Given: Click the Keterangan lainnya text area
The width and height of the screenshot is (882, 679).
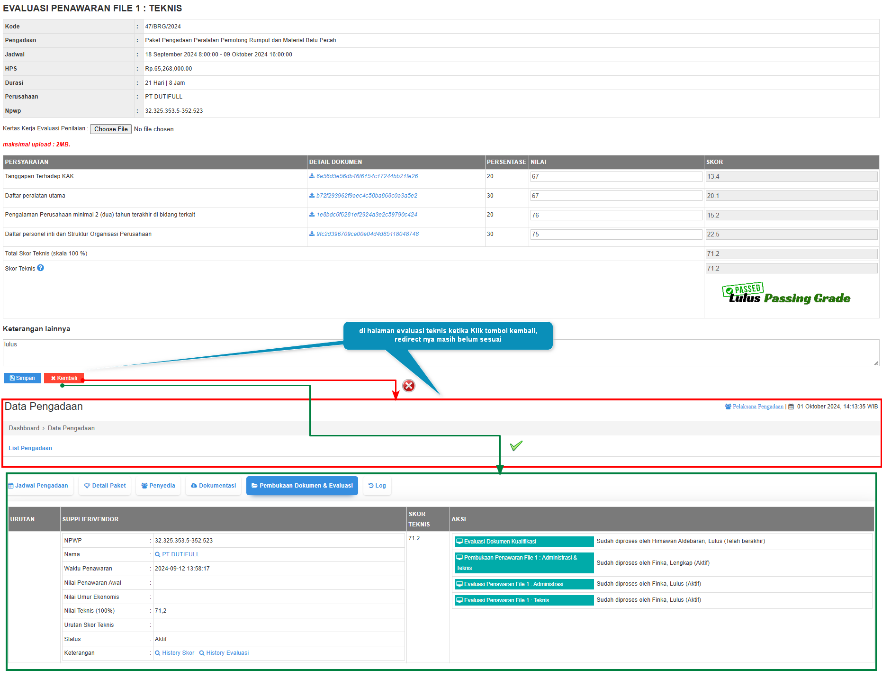Looking at the screenshot, I should [441, 353].
